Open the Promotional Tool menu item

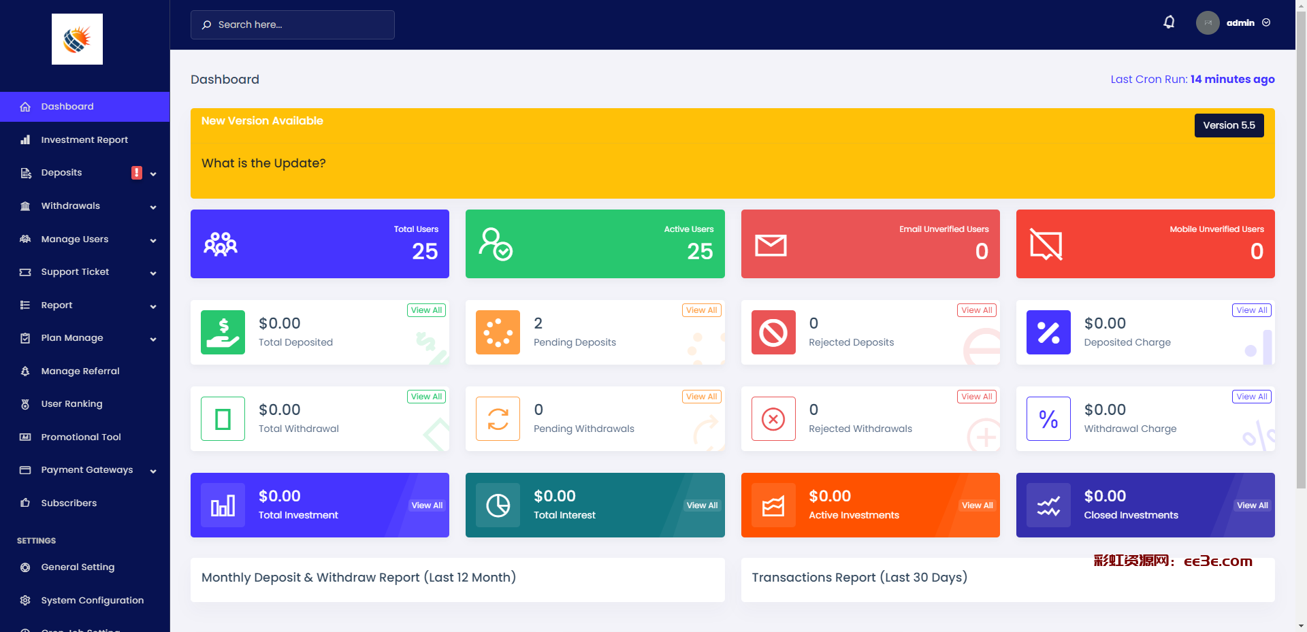tap(84, 437)
